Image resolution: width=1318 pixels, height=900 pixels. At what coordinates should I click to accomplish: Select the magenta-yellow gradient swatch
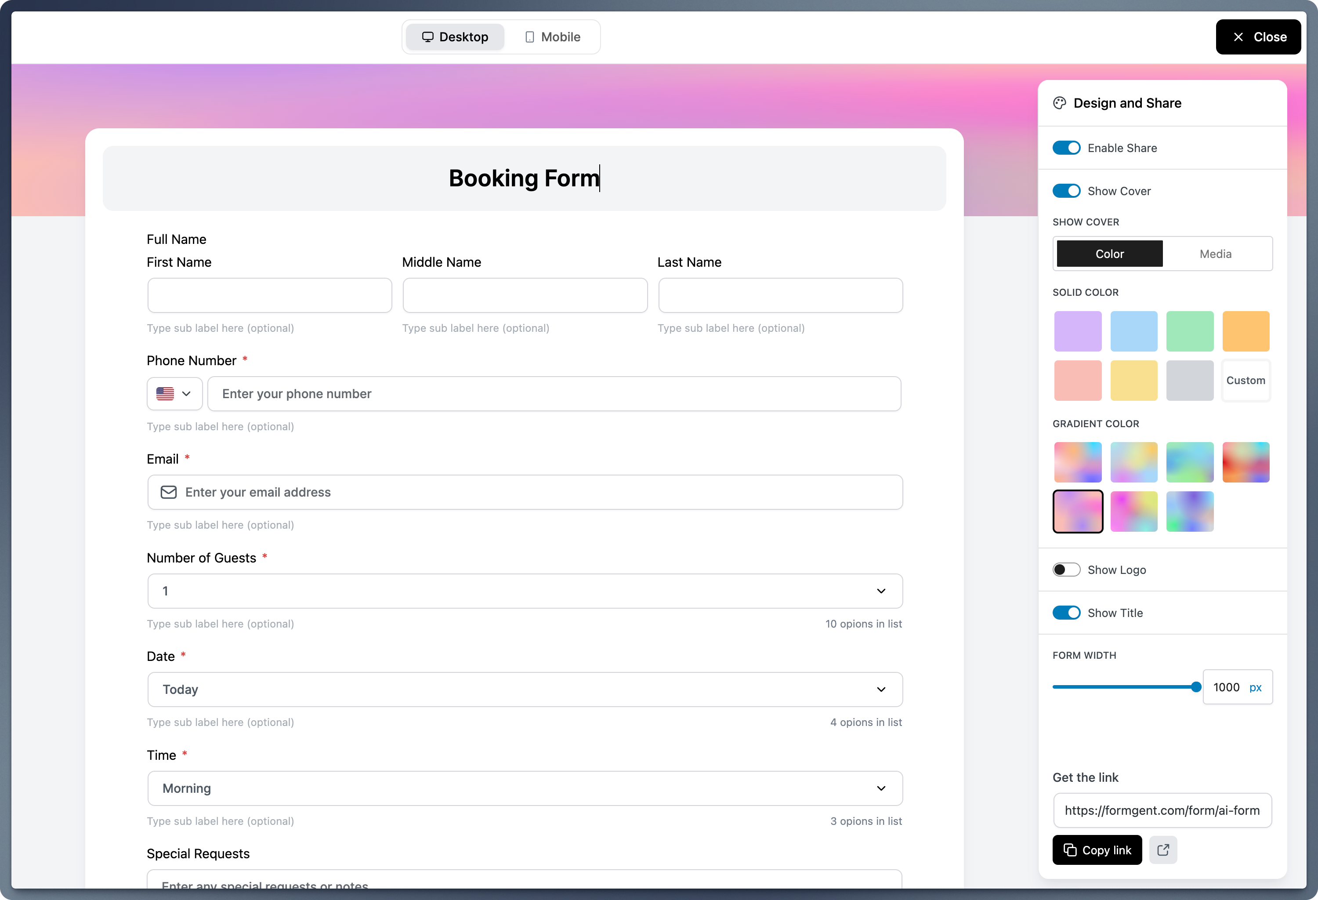[1133, 512]
